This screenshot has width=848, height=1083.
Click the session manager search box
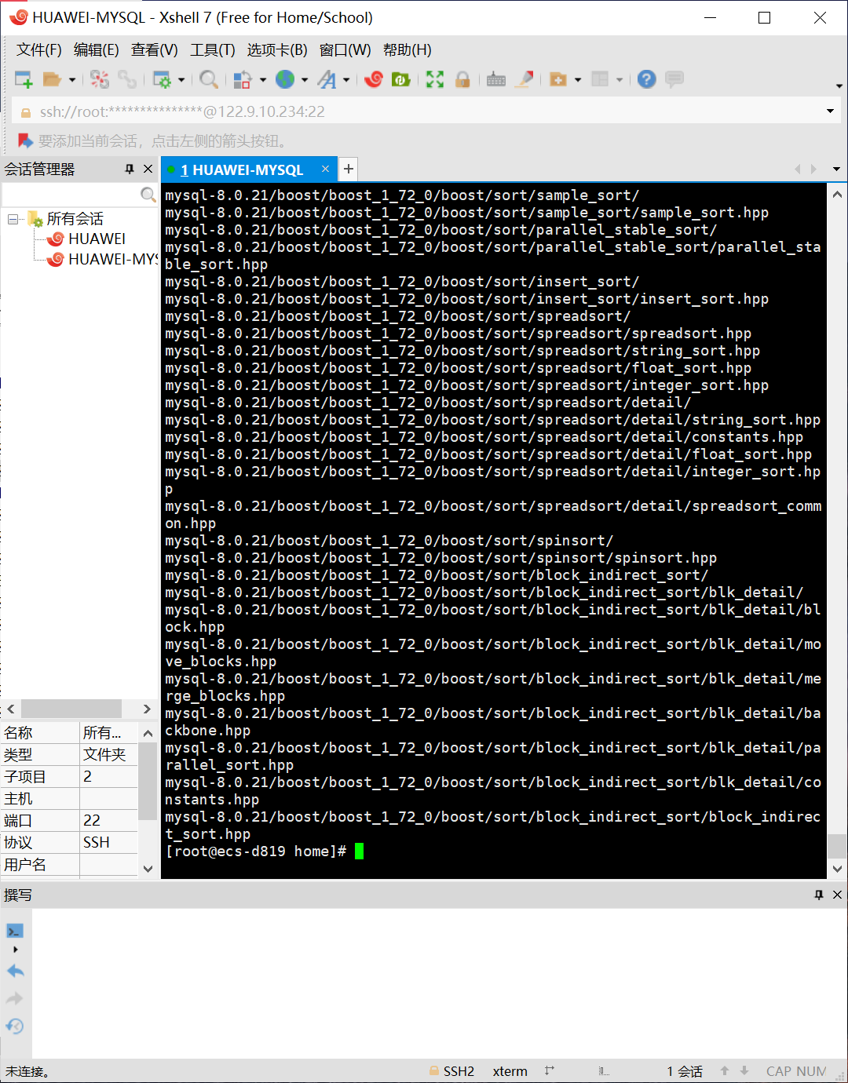click(x=71, y=194)
